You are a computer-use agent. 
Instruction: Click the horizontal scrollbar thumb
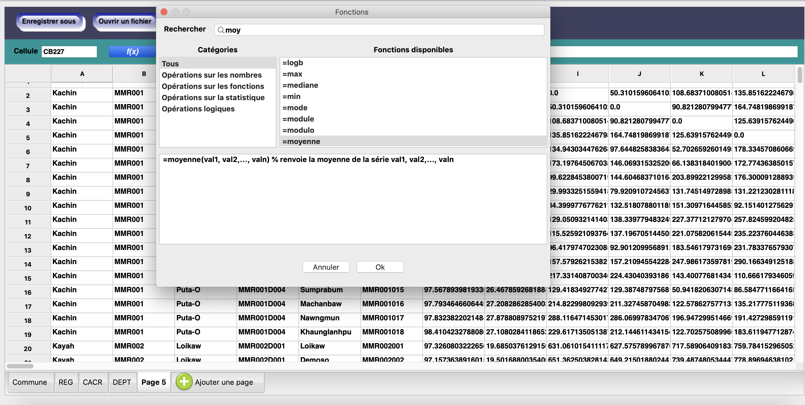click(20, 366)
